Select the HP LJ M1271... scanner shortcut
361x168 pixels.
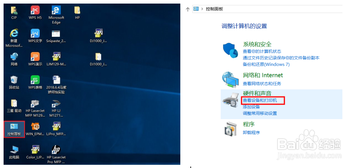56,108
